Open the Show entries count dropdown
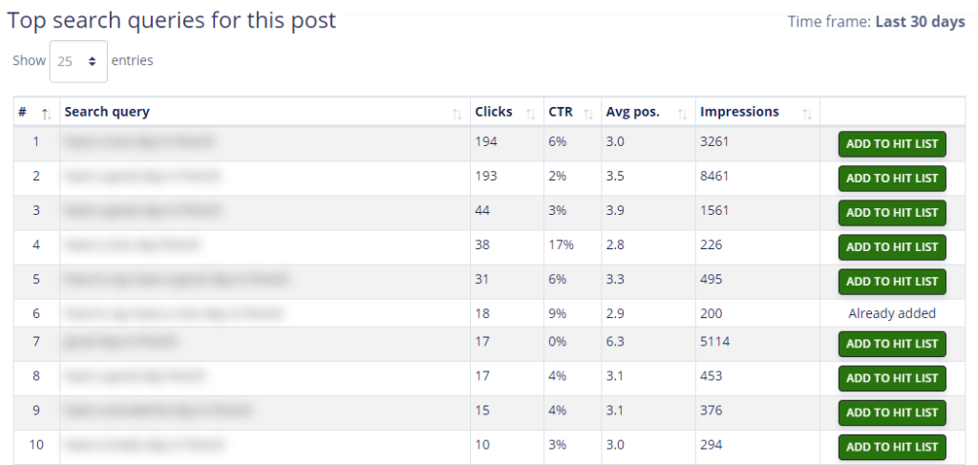 click(78, 61)
